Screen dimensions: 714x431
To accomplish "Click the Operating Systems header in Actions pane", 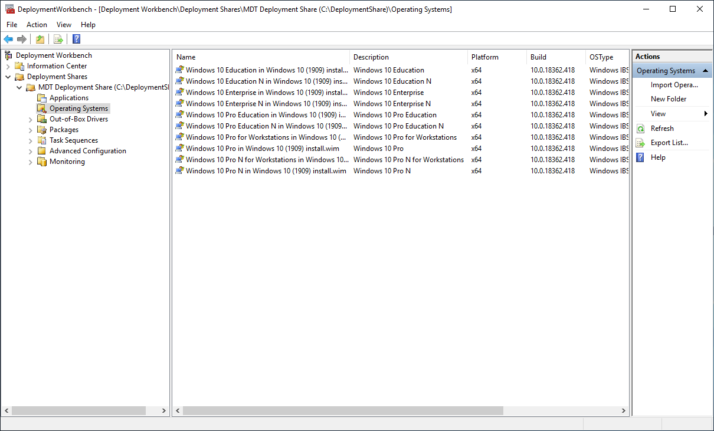I will tap(673, 71).
